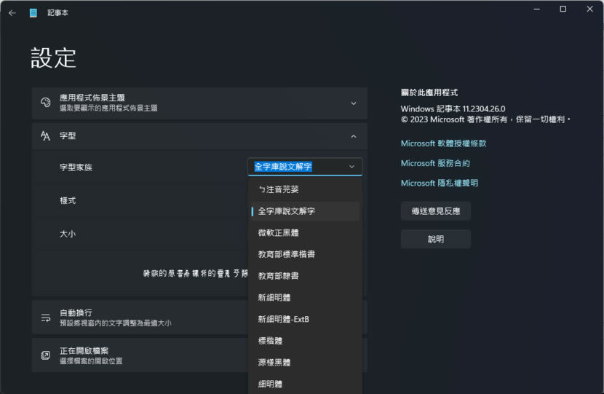The image size is (604, 394).
Task: Select 全字庫說文解字 in the font list
Action: click(x=305, y=211)
